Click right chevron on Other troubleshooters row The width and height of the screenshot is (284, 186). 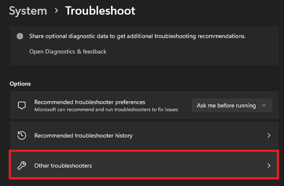coord(269,166)
